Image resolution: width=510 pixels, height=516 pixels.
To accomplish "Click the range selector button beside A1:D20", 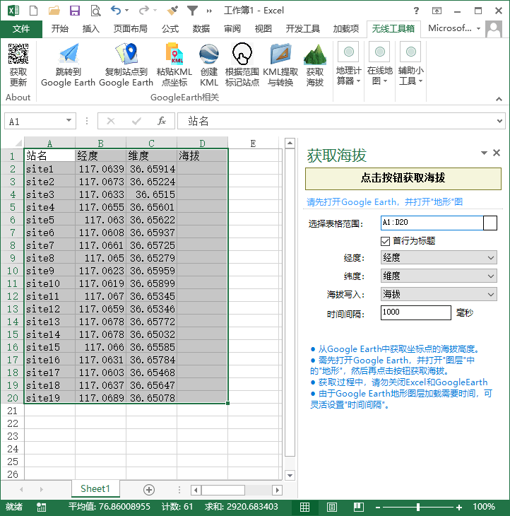I will coord(490,223).
